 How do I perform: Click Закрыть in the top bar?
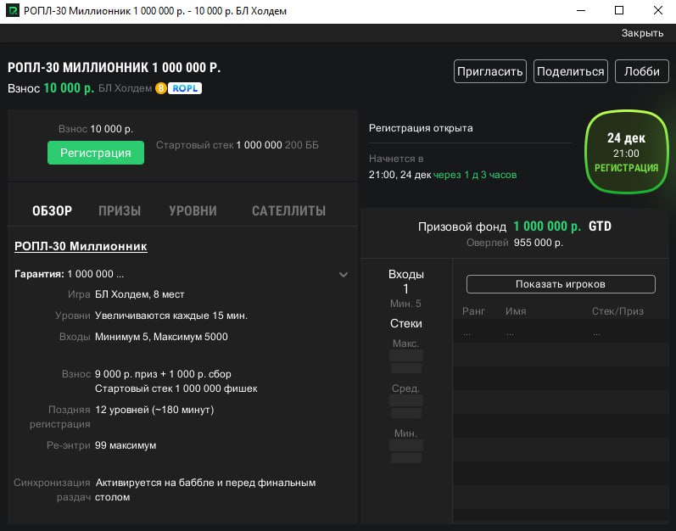coord(642,33)
